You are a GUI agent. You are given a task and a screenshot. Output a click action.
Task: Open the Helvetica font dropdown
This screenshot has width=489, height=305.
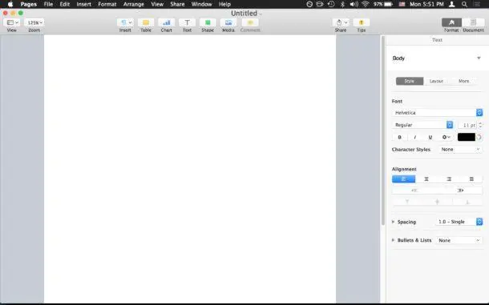[437, 112]
